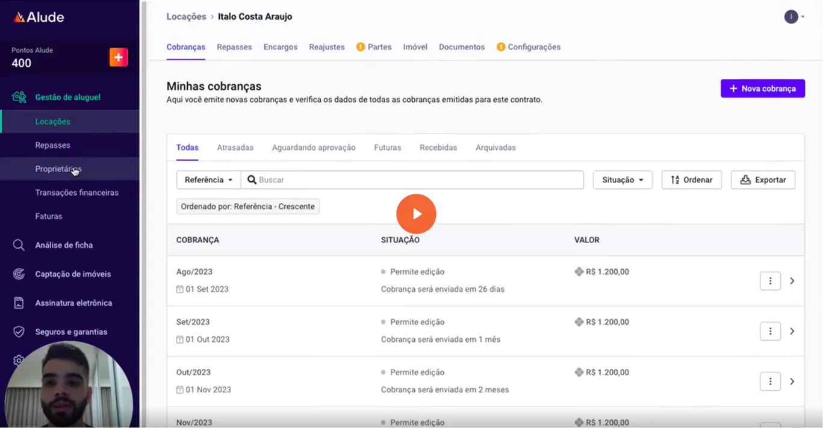Show the Futuras charges filter tab

pos(387,147)
